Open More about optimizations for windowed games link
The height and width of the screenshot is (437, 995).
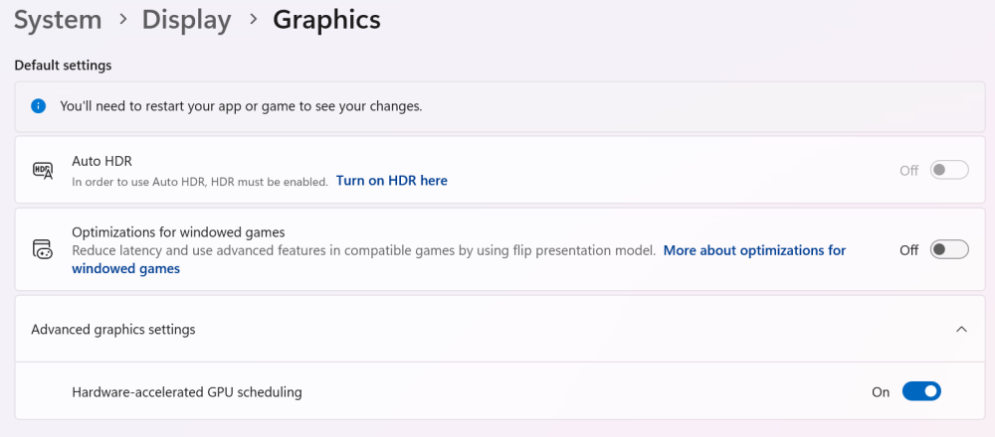[754, 250]
